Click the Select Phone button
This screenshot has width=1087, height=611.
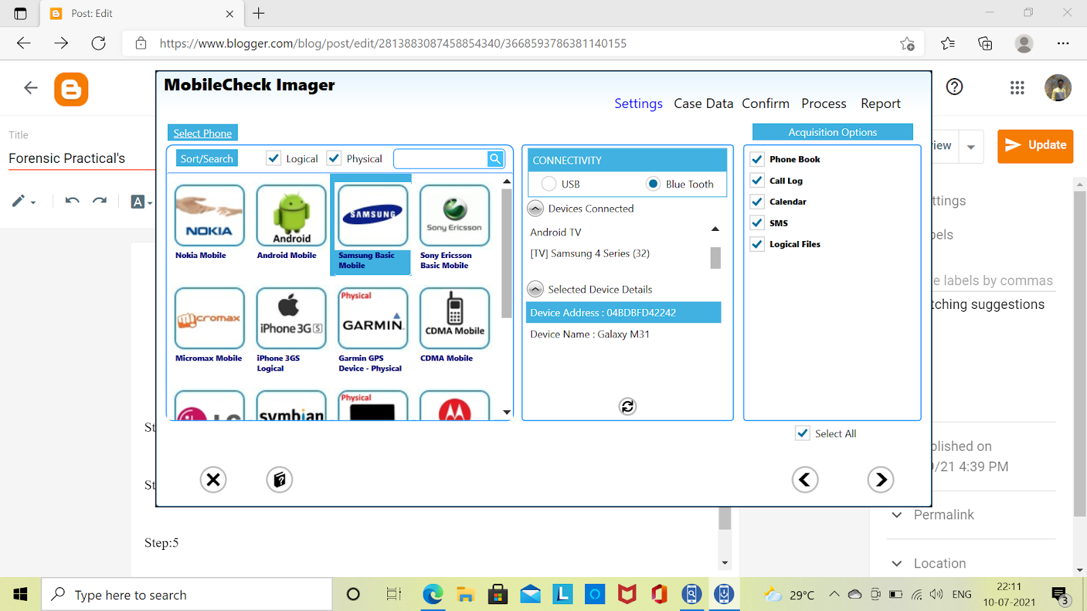[202, 133]
